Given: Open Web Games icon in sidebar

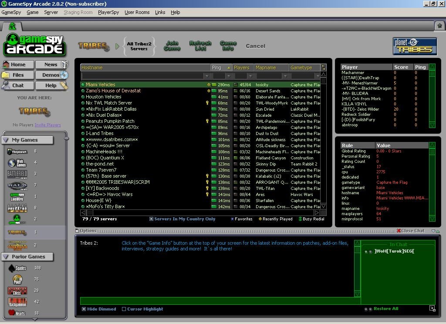Looking at the screenshot, I should (x=17, y=163).
